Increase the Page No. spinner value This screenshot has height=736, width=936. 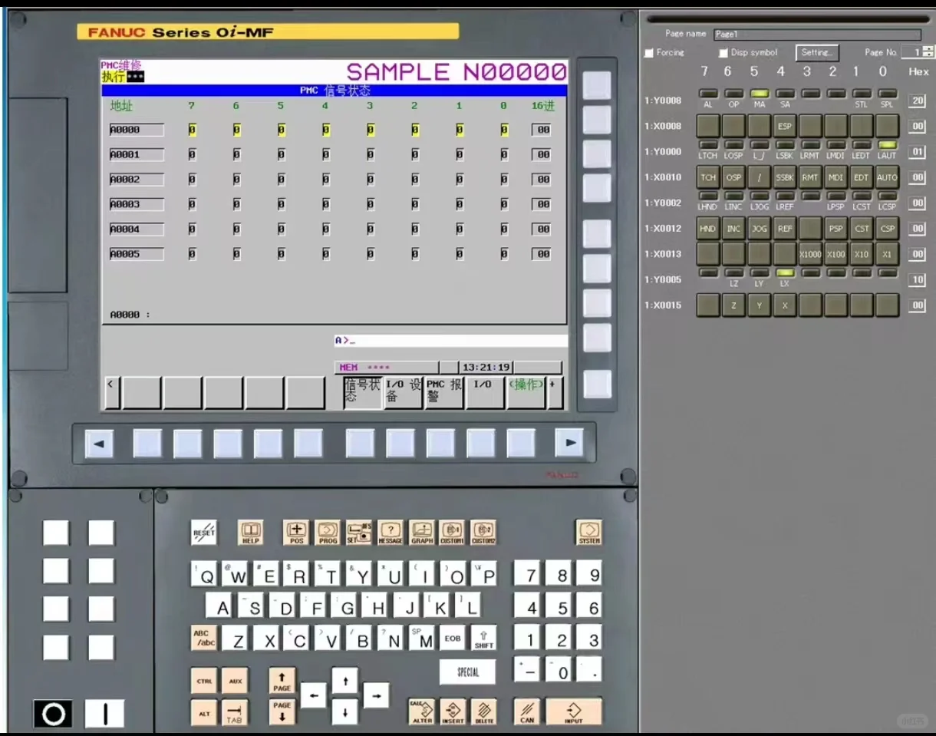point(928,49)
